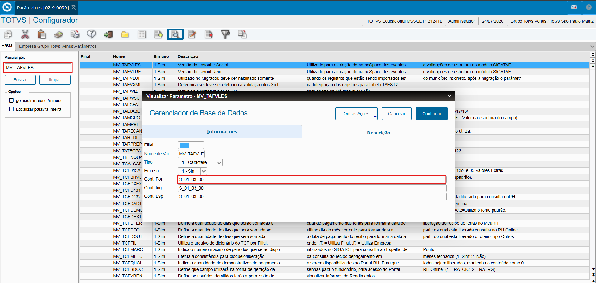Select the MV_TAFVLRE row
Viewport: 596px width, 283px height.
pyautogui.click(x=334, y=72)
